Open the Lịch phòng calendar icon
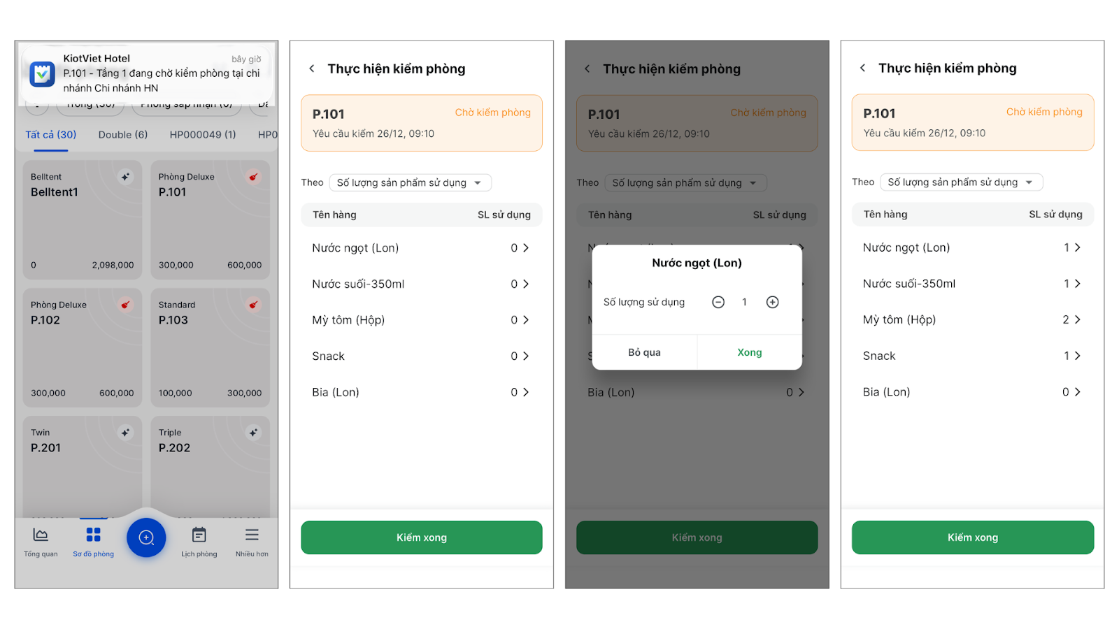The height and width of the screenshot is (629, 1119). (x=199, y=535)
